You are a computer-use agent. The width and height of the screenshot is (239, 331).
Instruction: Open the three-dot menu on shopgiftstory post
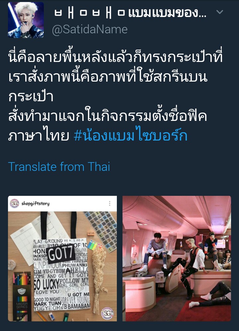(110, 203)
